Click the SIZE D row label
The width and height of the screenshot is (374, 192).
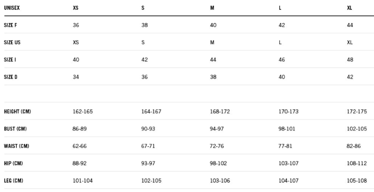(x=10, y=77)
